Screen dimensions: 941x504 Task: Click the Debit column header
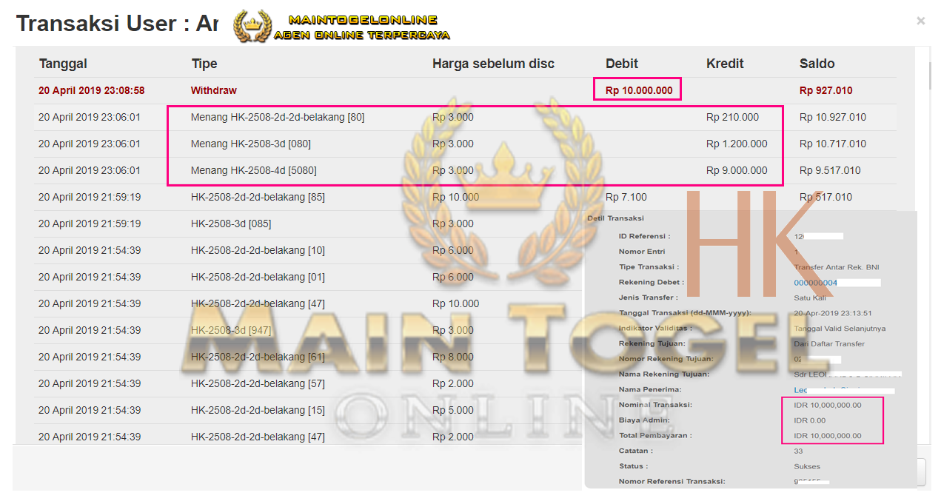click(621, 64)
